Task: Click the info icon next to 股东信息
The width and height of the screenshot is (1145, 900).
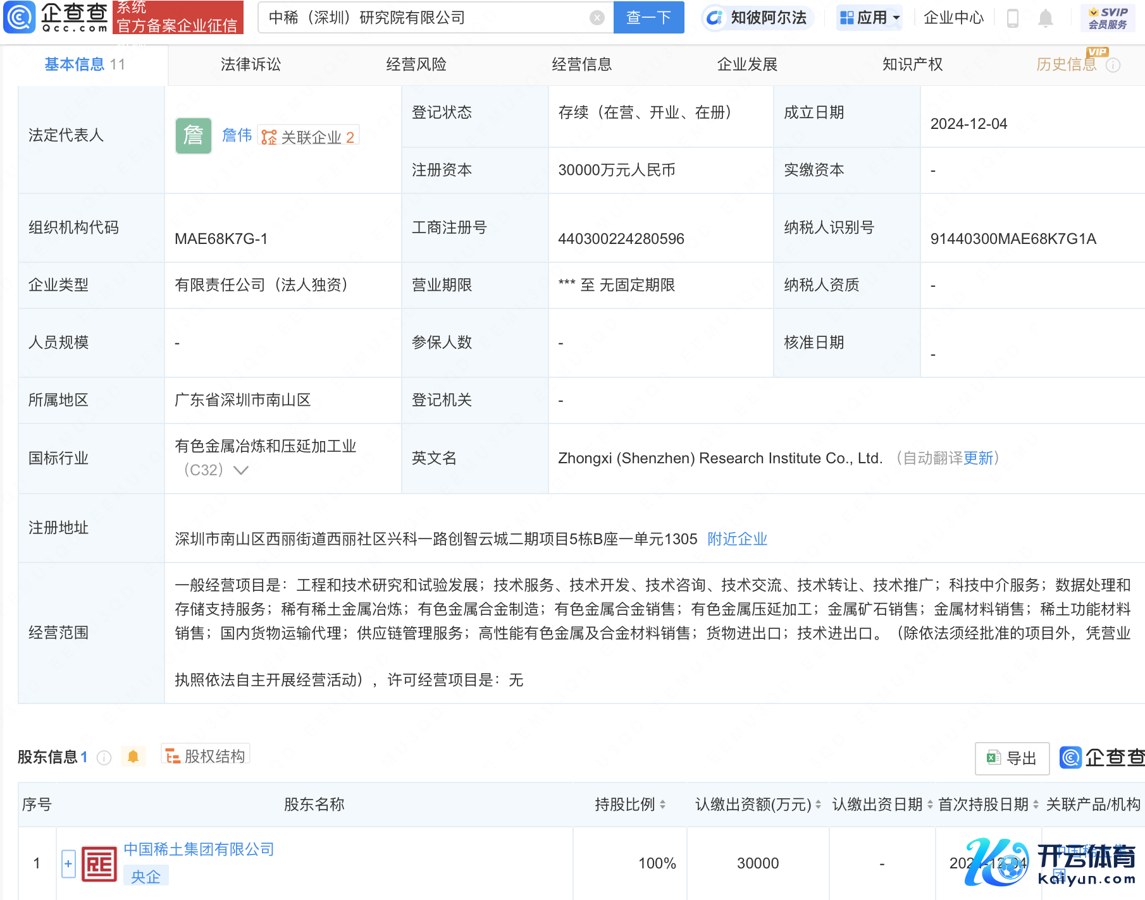Action: pyautogui.click(x=104, y=757)
